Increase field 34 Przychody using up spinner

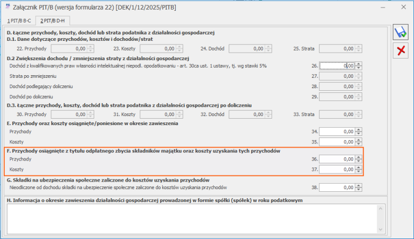tap(358, 129)
